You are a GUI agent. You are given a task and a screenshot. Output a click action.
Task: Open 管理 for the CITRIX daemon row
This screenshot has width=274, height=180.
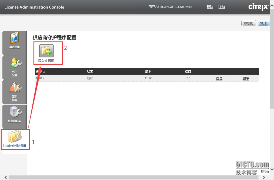pyautogui.click(x=219, y=78)
